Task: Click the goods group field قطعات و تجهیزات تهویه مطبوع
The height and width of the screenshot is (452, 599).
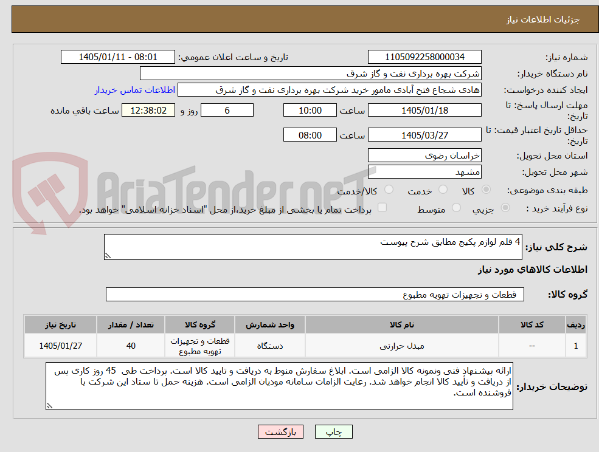Action: (x=315, y=294)
